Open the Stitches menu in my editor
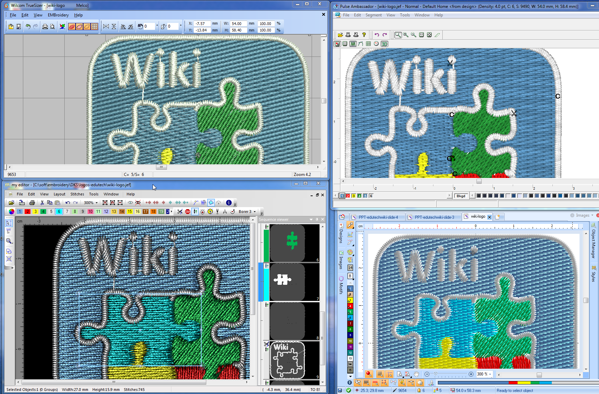Image resolution: width=599 pixels, height=394 pixels. [77, 194]
